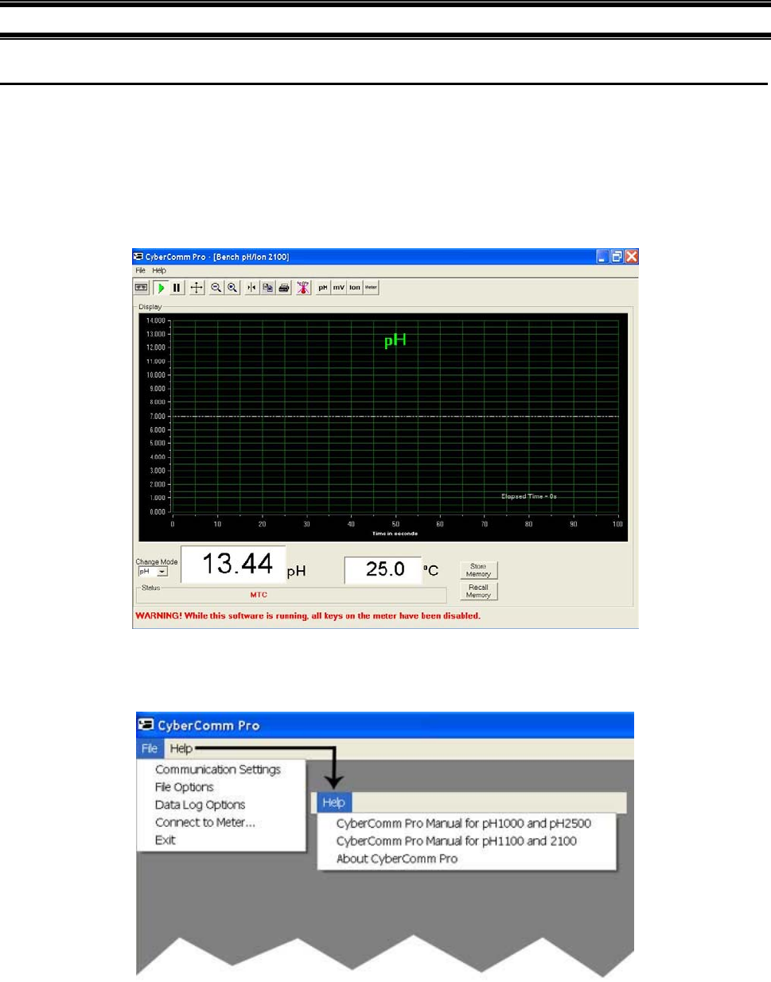Minimize the CyberComm Pro window
The height and width of the screenshot is (982, 771).
point(602,257)
